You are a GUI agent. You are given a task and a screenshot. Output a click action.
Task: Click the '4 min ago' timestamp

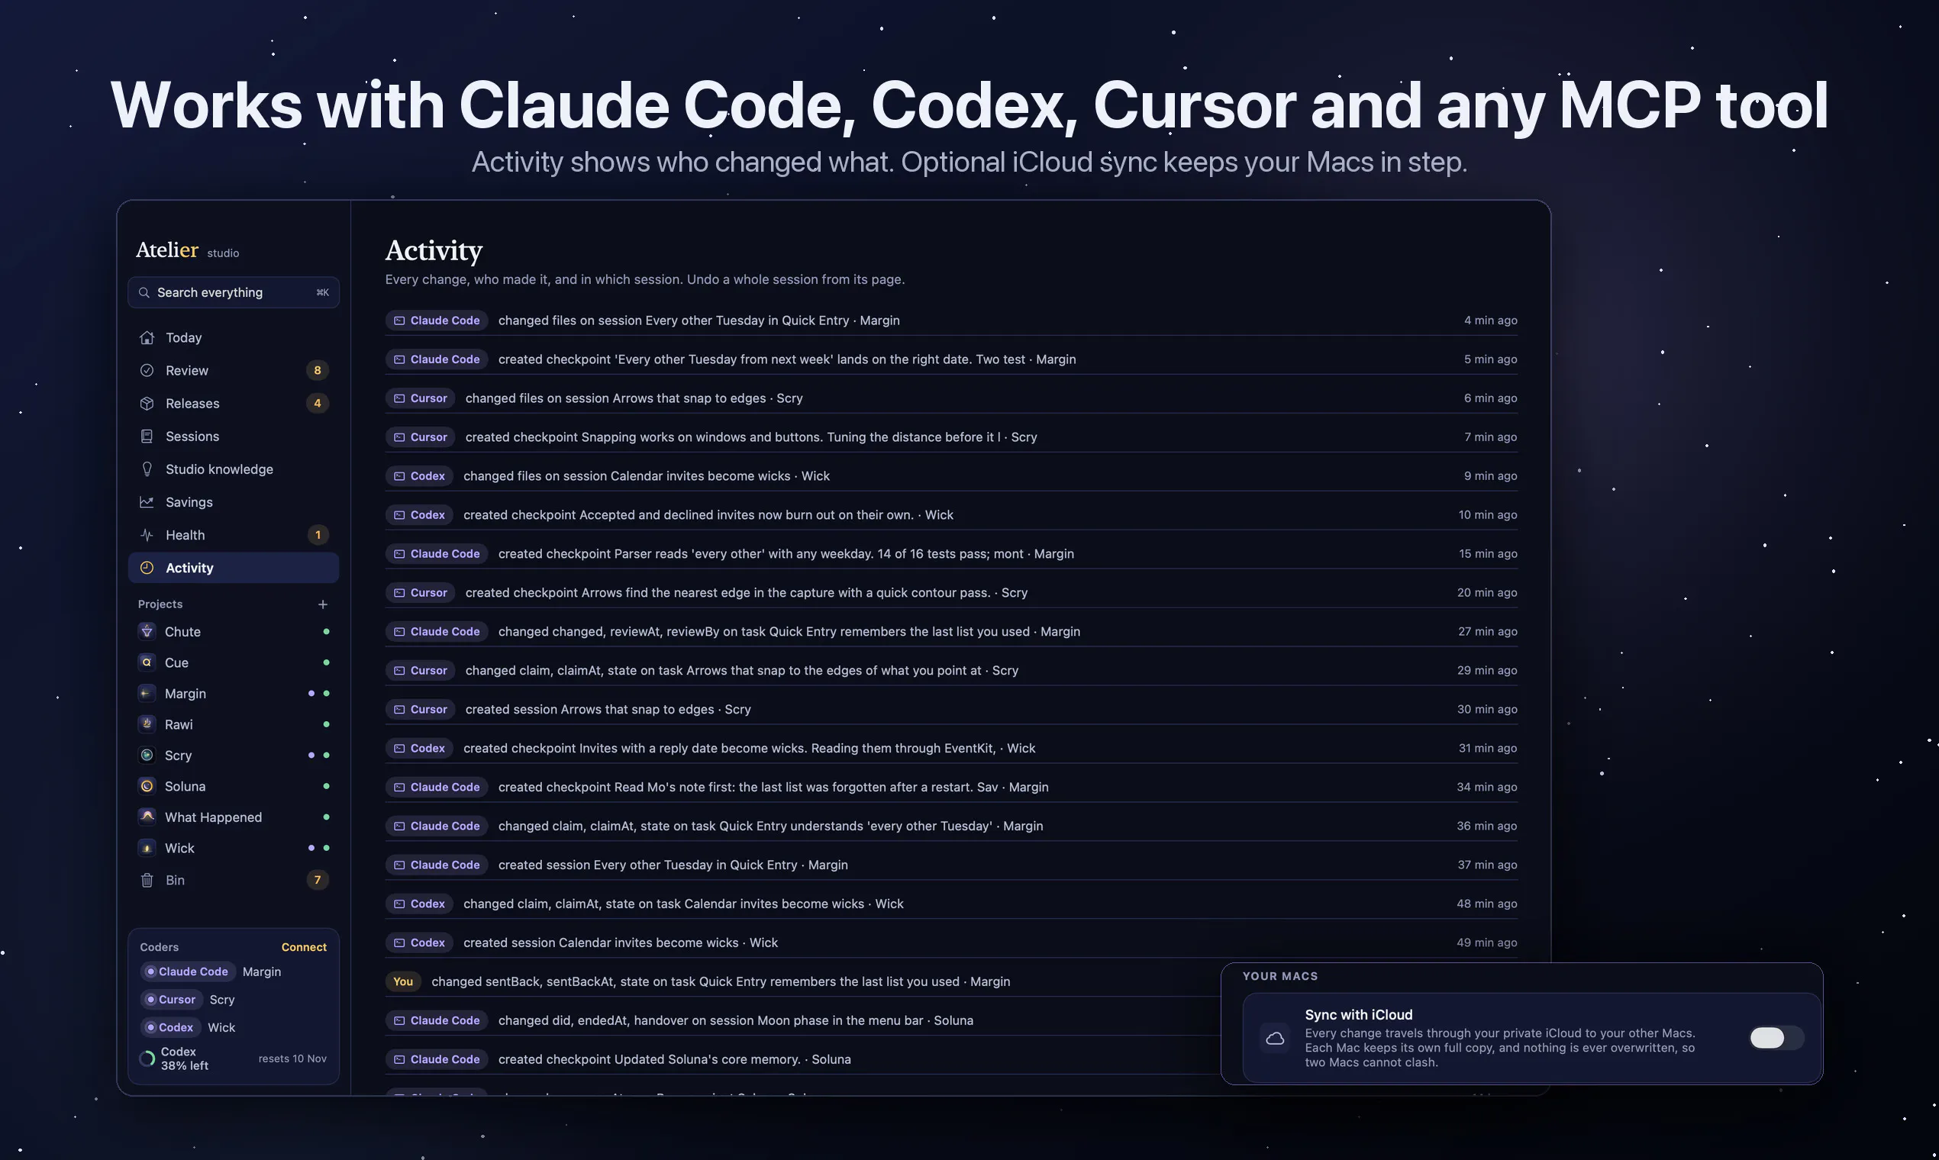coord(1490,321)
